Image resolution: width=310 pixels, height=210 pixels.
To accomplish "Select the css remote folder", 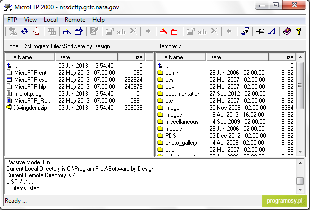I will point(165,80).
